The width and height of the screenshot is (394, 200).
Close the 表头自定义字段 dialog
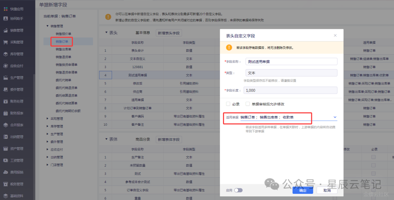click(335, 35)
